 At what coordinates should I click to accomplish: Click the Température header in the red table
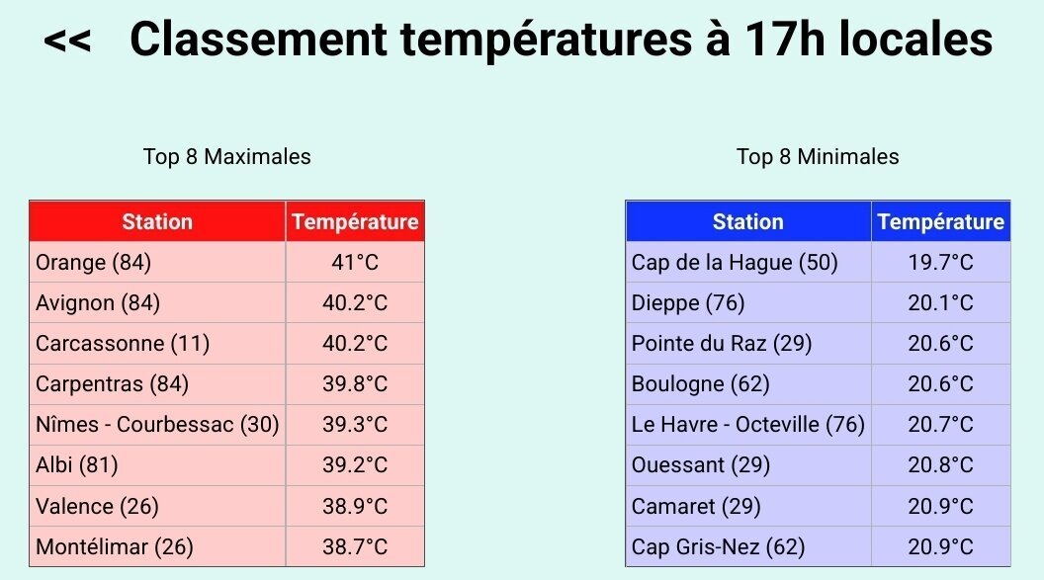click(355, 222)
